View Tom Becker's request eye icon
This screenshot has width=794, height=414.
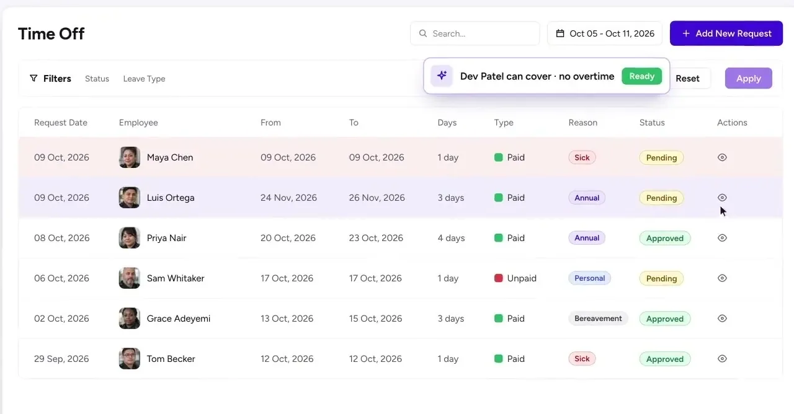click(722, 359)
